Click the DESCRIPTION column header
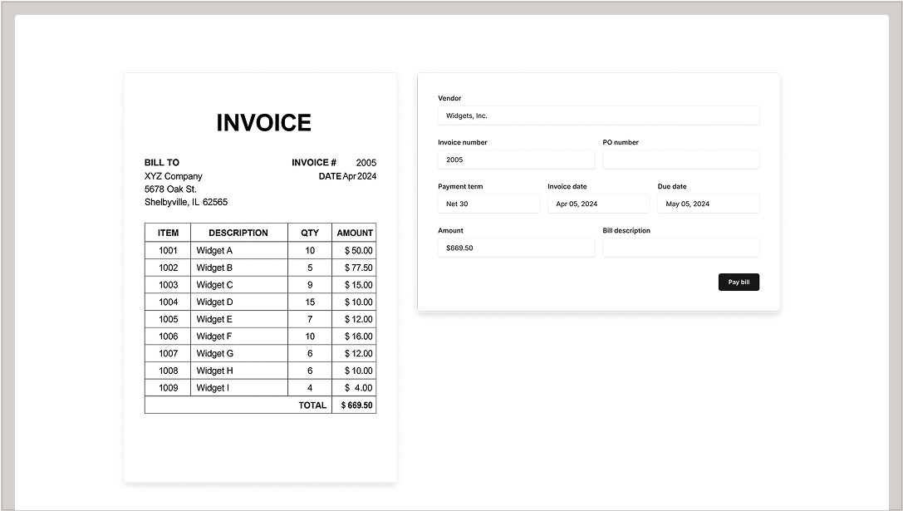The height and width of the screenshot is (511, 903). pos(238,233)
